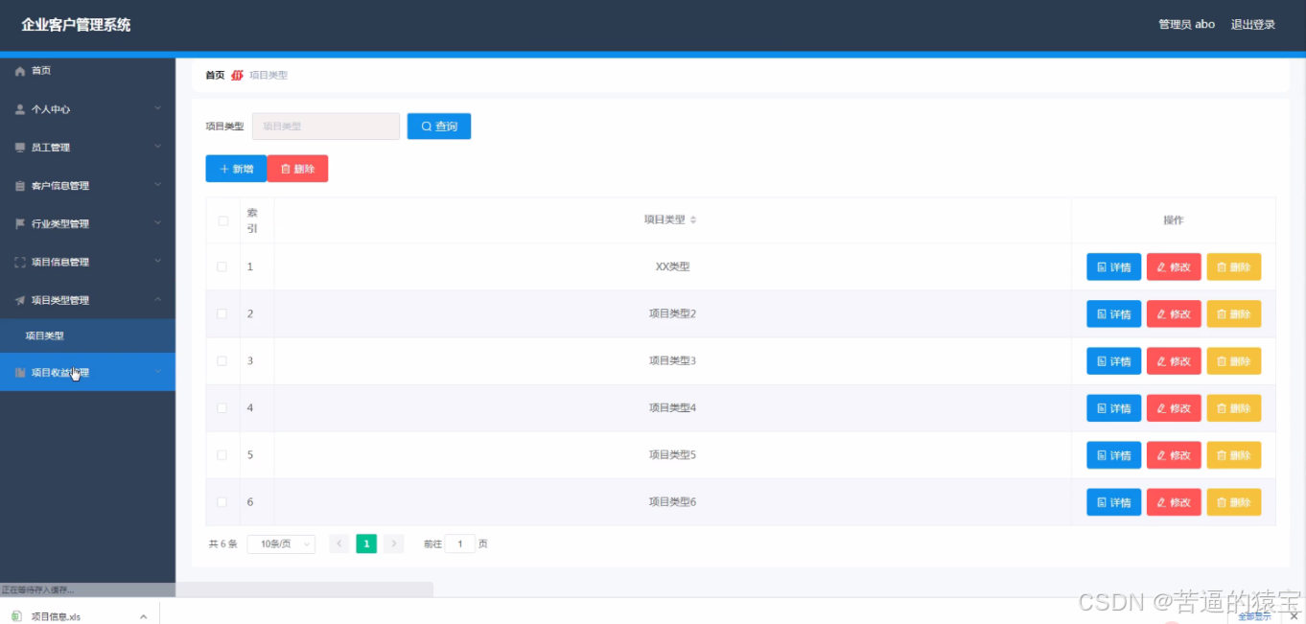Click the previous page arrow in pagination
Viewport: 1306px width, 624px height.
click(x=339, y=544)
